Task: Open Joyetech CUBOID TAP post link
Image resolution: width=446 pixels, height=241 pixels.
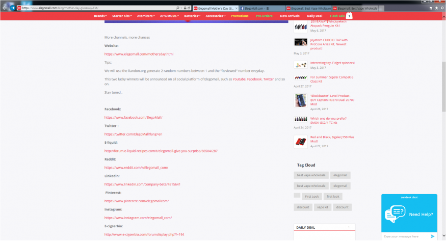Action: click(329, 44)
